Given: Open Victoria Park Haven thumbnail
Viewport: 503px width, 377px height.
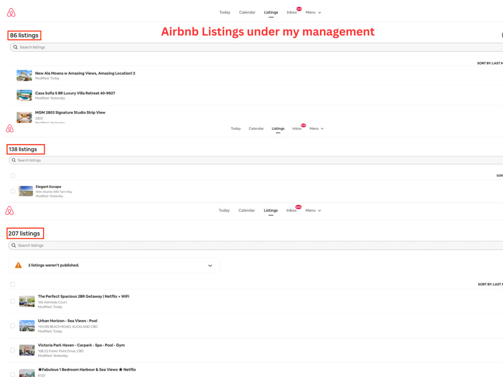Looking at the screenshot, I should 27,350.
